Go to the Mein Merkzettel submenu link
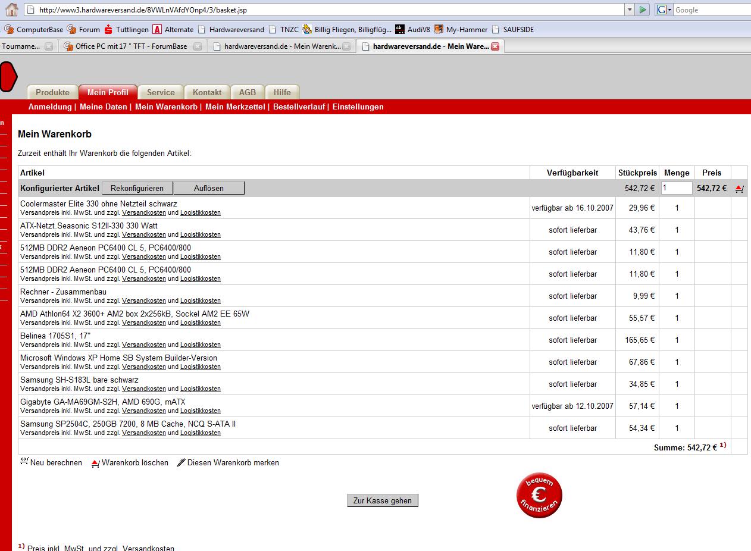This screenshot has height=551, width=751. click(x=235, y=107)
